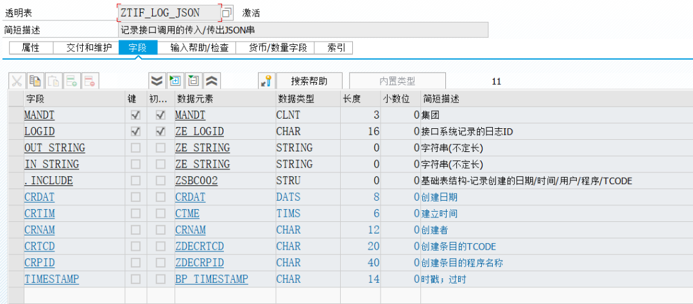693x304 pixels.
Task: Open data element link BP_TIMESTAMP
Action: pyautogui.click(x=211, y=279)
